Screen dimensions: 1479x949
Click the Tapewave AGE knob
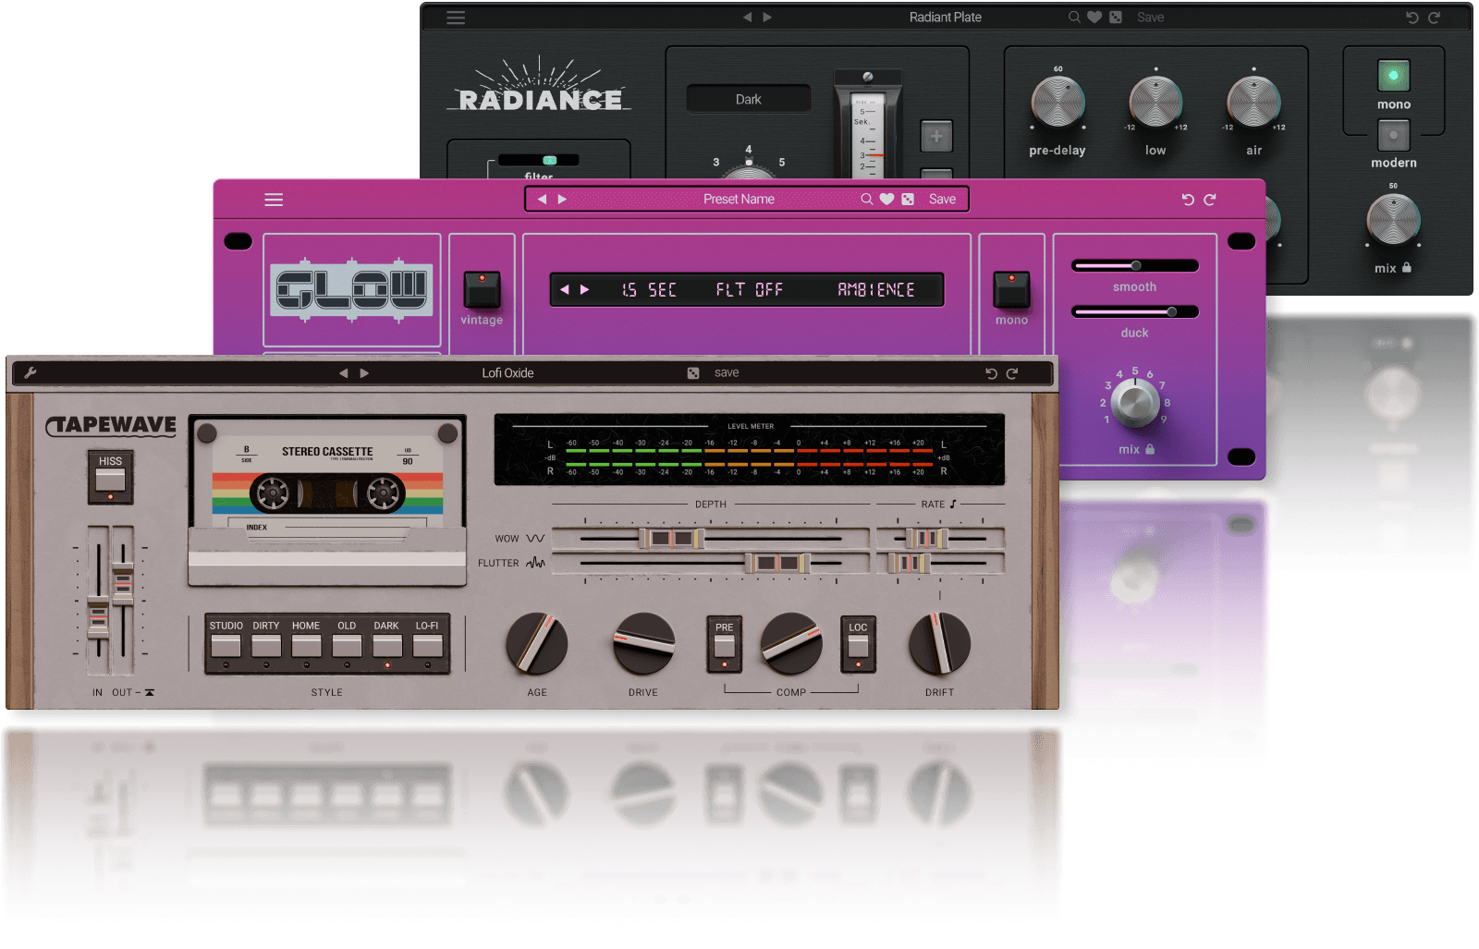(x=537, y=643)
